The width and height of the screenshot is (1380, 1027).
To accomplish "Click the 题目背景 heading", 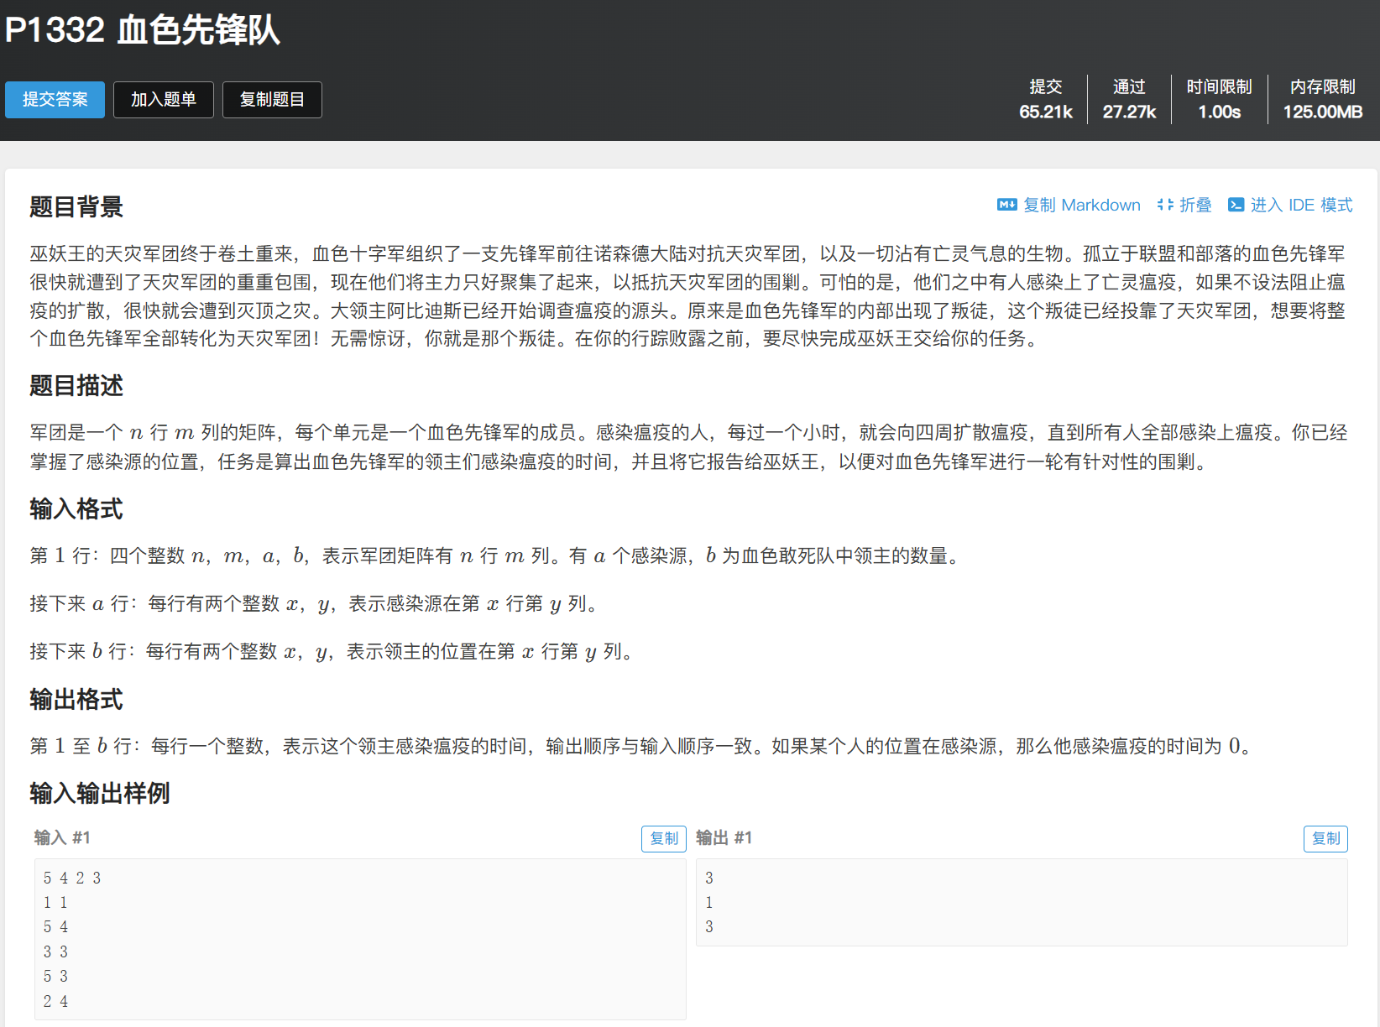I will point(76,206).
